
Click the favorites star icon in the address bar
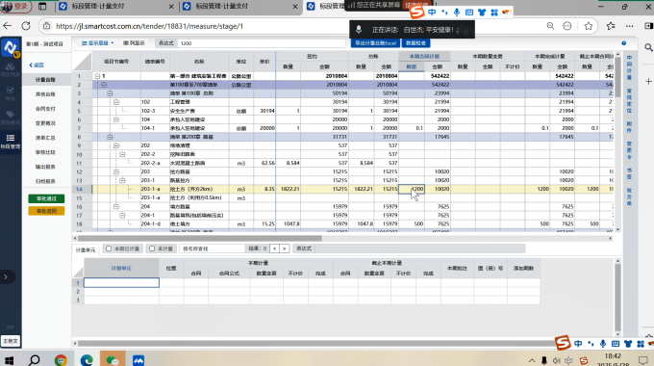coord(588,26)
